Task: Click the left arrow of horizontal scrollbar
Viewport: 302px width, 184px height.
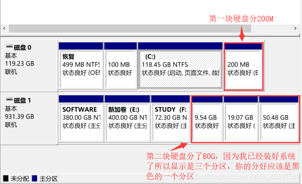Action: (x=4, y=29)
